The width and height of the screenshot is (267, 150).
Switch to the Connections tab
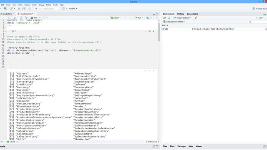click(x=192, y=14)
